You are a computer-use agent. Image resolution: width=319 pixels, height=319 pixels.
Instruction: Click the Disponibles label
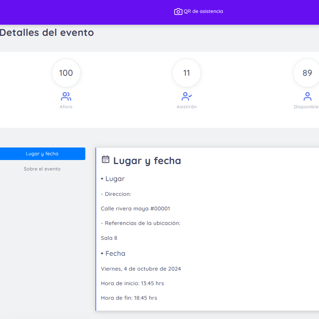tap(306, 107)
